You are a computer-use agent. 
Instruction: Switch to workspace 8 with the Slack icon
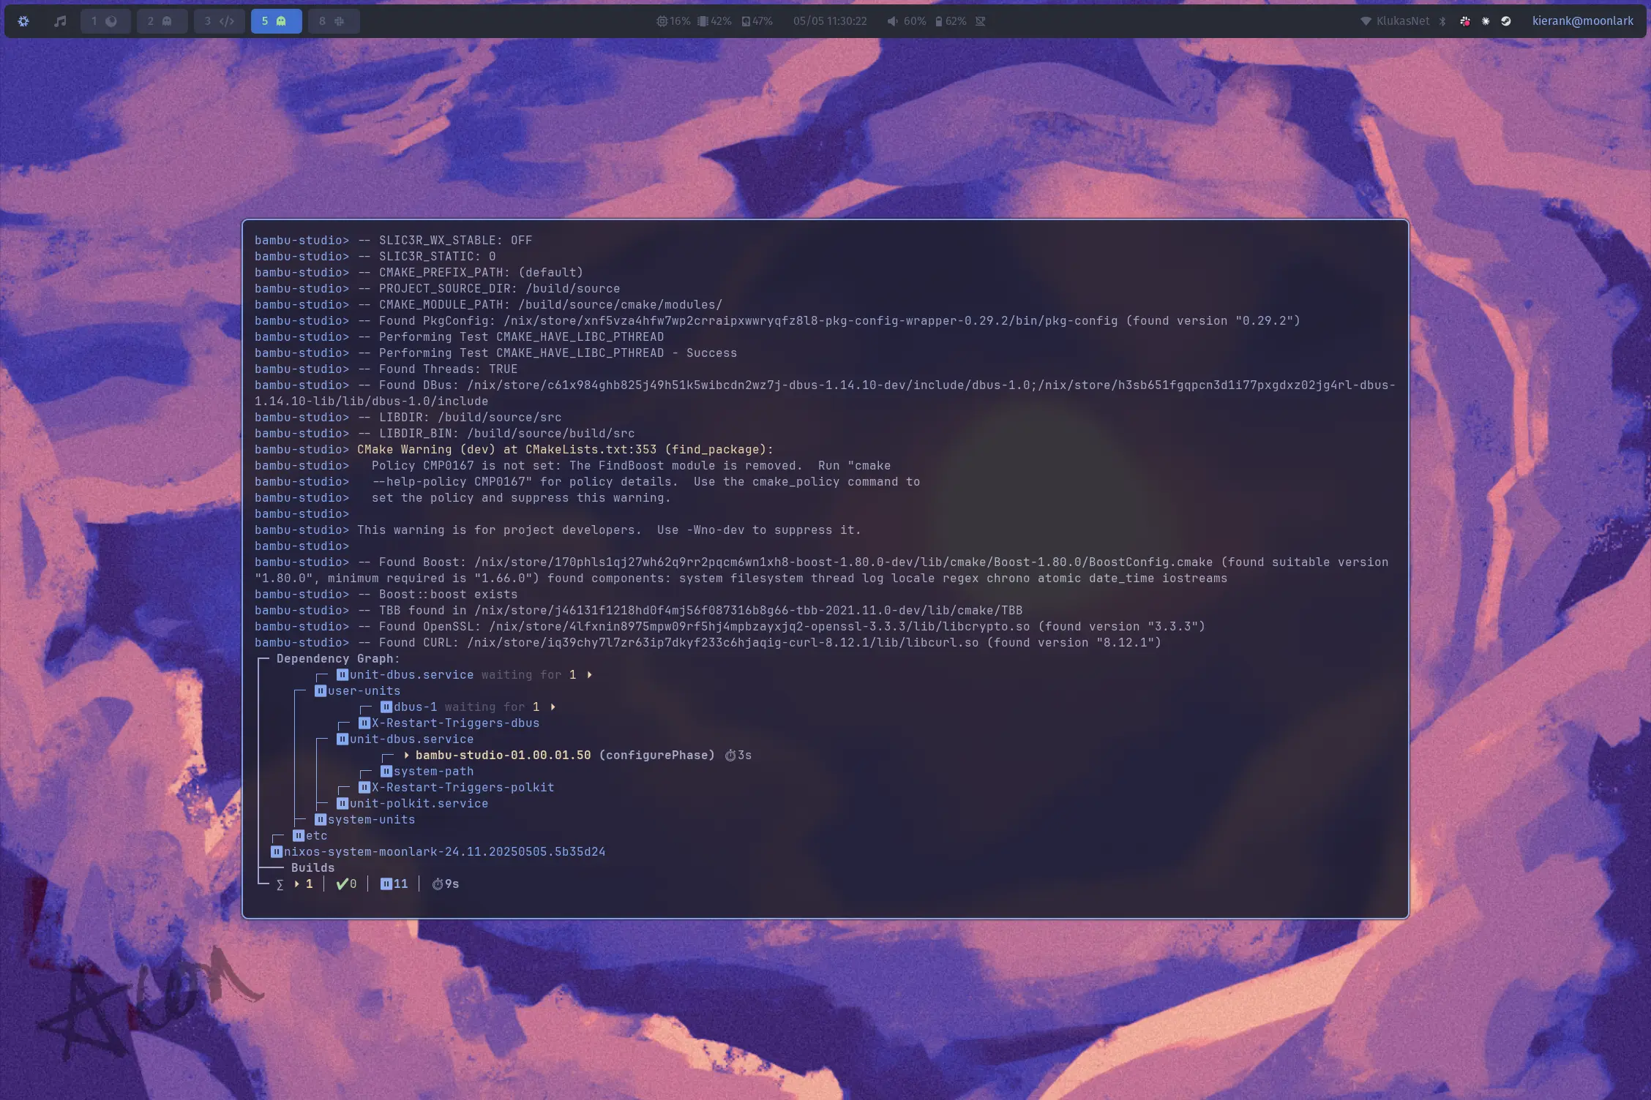(x=334, y=21)
